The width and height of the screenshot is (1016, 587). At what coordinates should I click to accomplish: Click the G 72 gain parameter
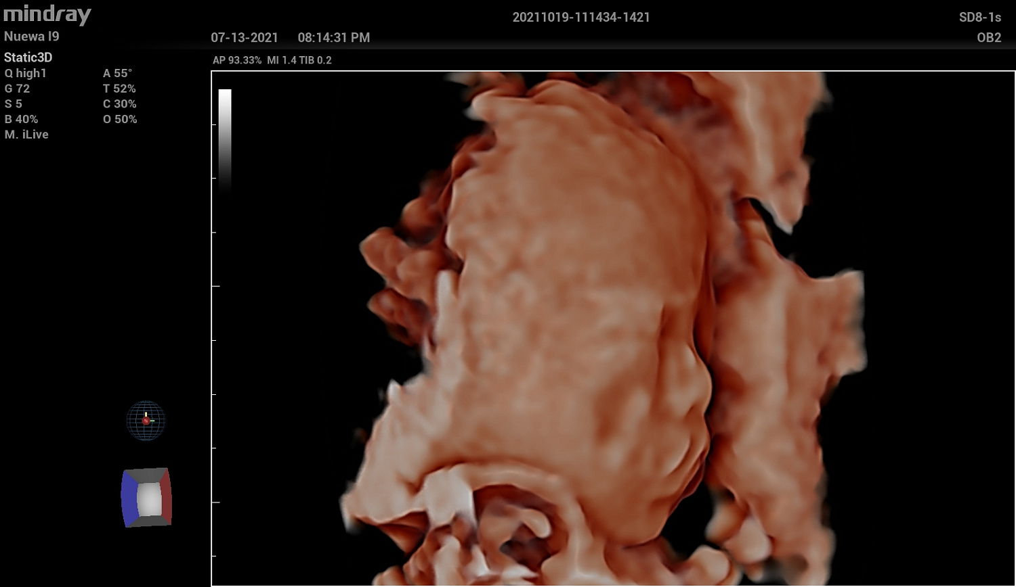(x=18, y=89)
